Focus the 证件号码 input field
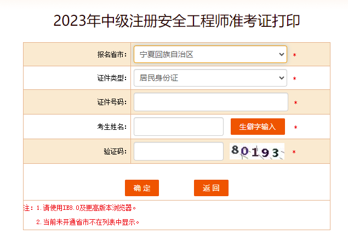Screen dimensions: 348x240 210,102
